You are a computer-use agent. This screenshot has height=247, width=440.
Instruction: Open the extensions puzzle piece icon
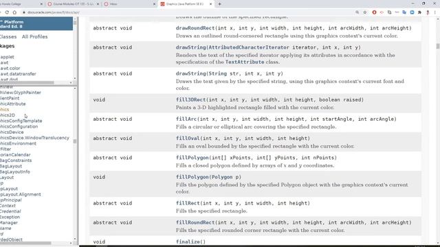click(x=419, y=12)
